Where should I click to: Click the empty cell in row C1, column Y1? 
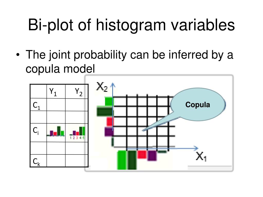click(x=56, y=105)
